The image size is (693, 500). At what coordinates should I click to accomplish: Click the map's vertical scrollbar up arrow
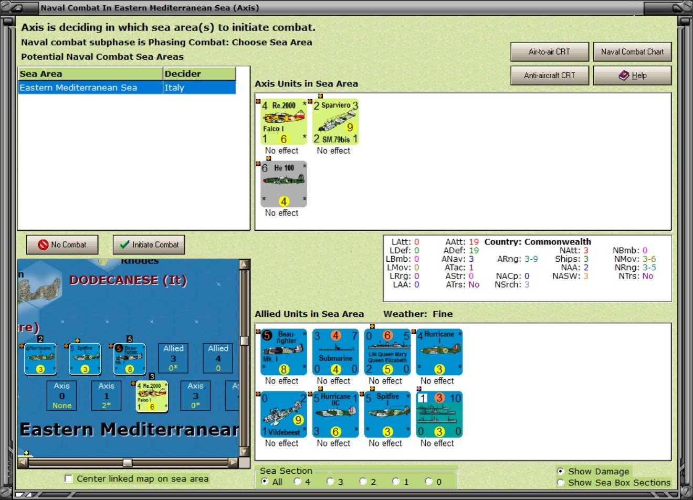[244, 264]
